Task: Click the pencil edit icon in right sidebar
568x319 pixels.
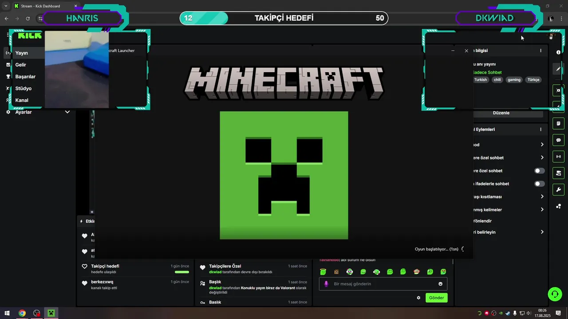Action: click(558, 69)
